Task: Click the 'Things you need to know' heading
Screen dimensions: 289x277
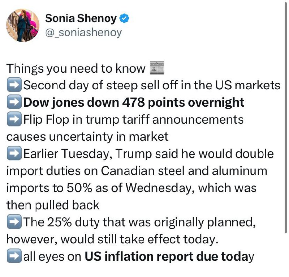Action: click(x=76, y=69)
